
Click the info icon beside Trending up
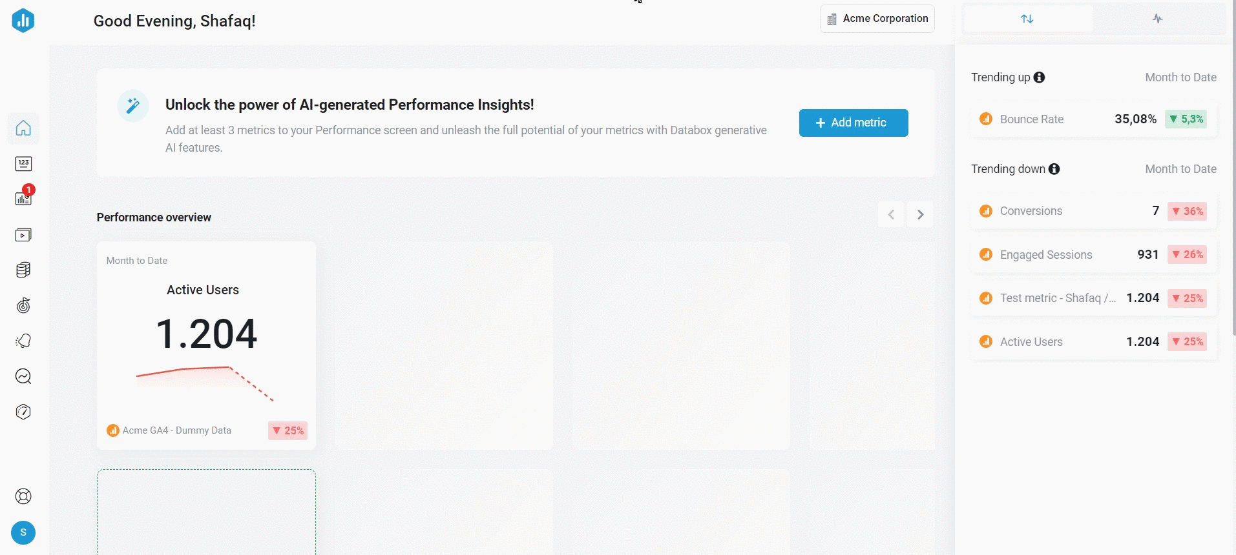click(1039, 77)
